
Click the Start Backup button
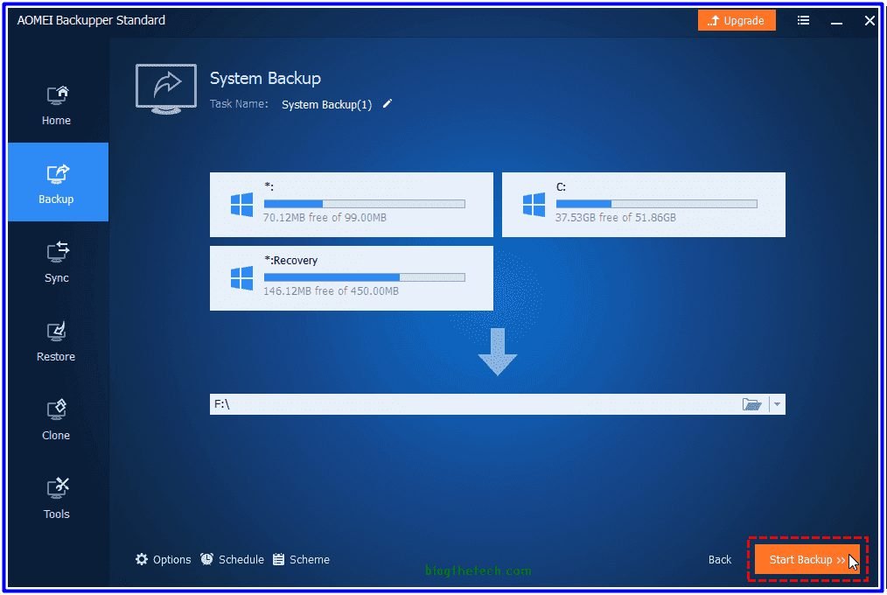tap(807, 559)
